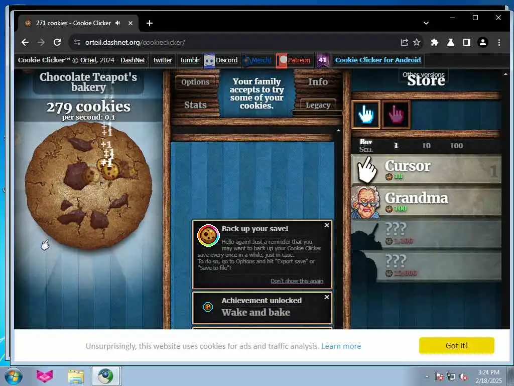Buy the blue cursor upgrade in Store
Screen dimensions: 514x386
[x=366, y=115]
